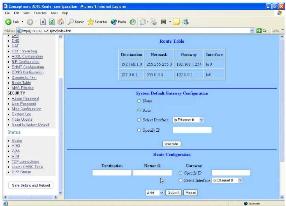The height and width of the screenshot is (206, 286).
Task: Open the Reset to factory Default link
Action: (30, 125)
